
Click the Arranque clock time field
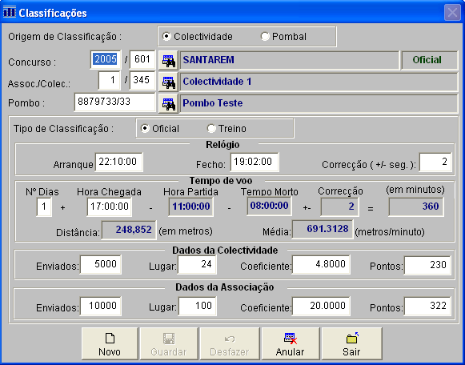[x=118, y=162]
